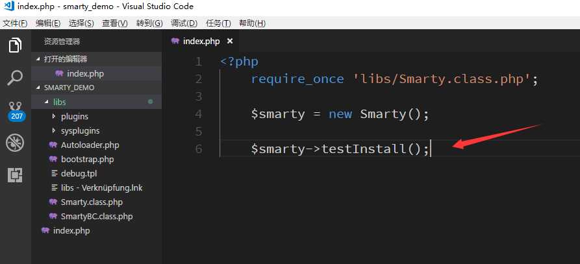Click the require_once keyword
The width and height of the screenshot is (580, 264).
click(297, 79)
